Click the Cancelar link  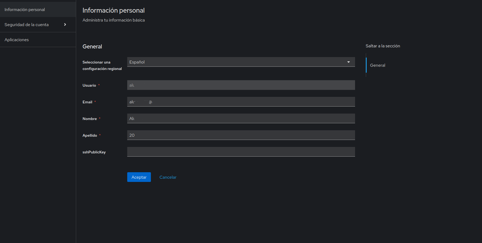pos(168,177)
